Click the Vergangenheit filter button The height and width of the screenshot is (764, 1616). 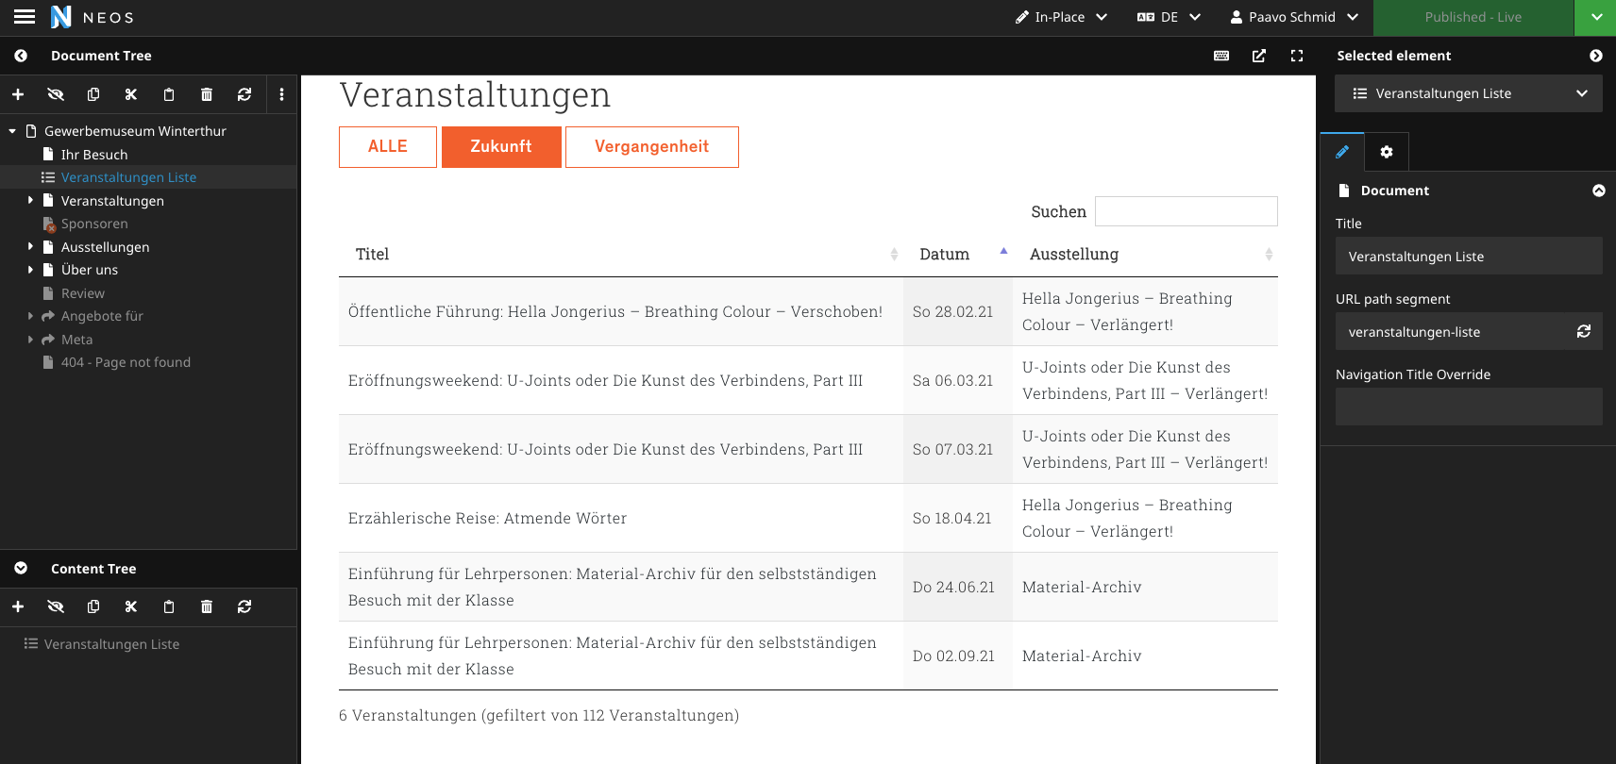(x=652, y=147)
